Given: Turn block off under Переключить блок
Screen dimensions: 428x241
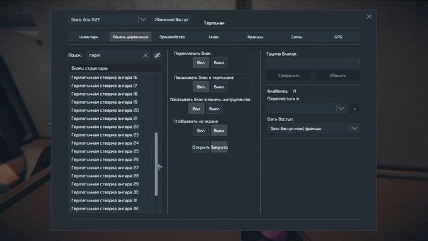Looking at the screenshot, I should coord(219,62).
